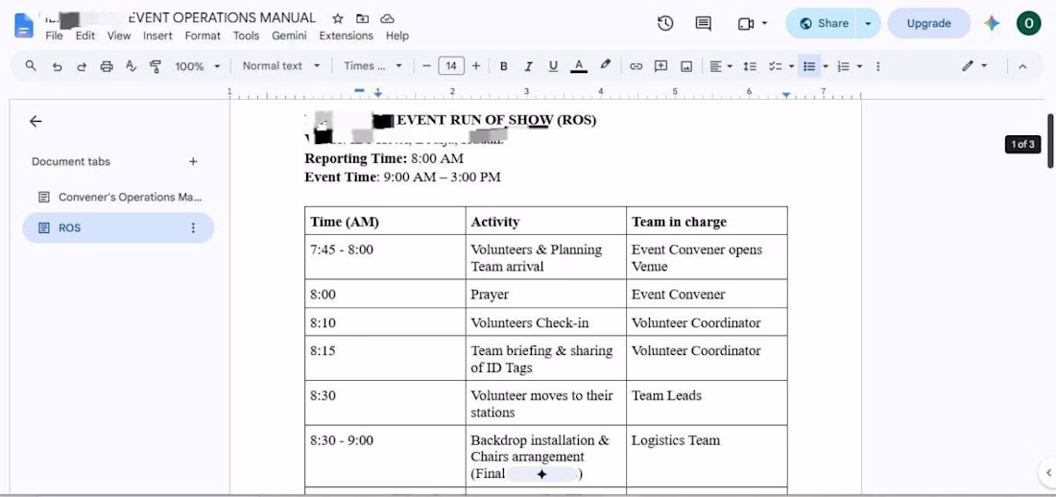
Task: Click the document title in header
Action: [x=180, y=17]
